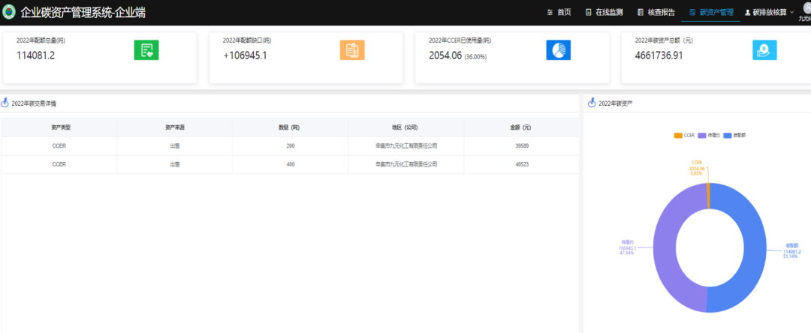Click the icon beside 2022年碳资产 heading
811x333 pixels.
[592, 103]
